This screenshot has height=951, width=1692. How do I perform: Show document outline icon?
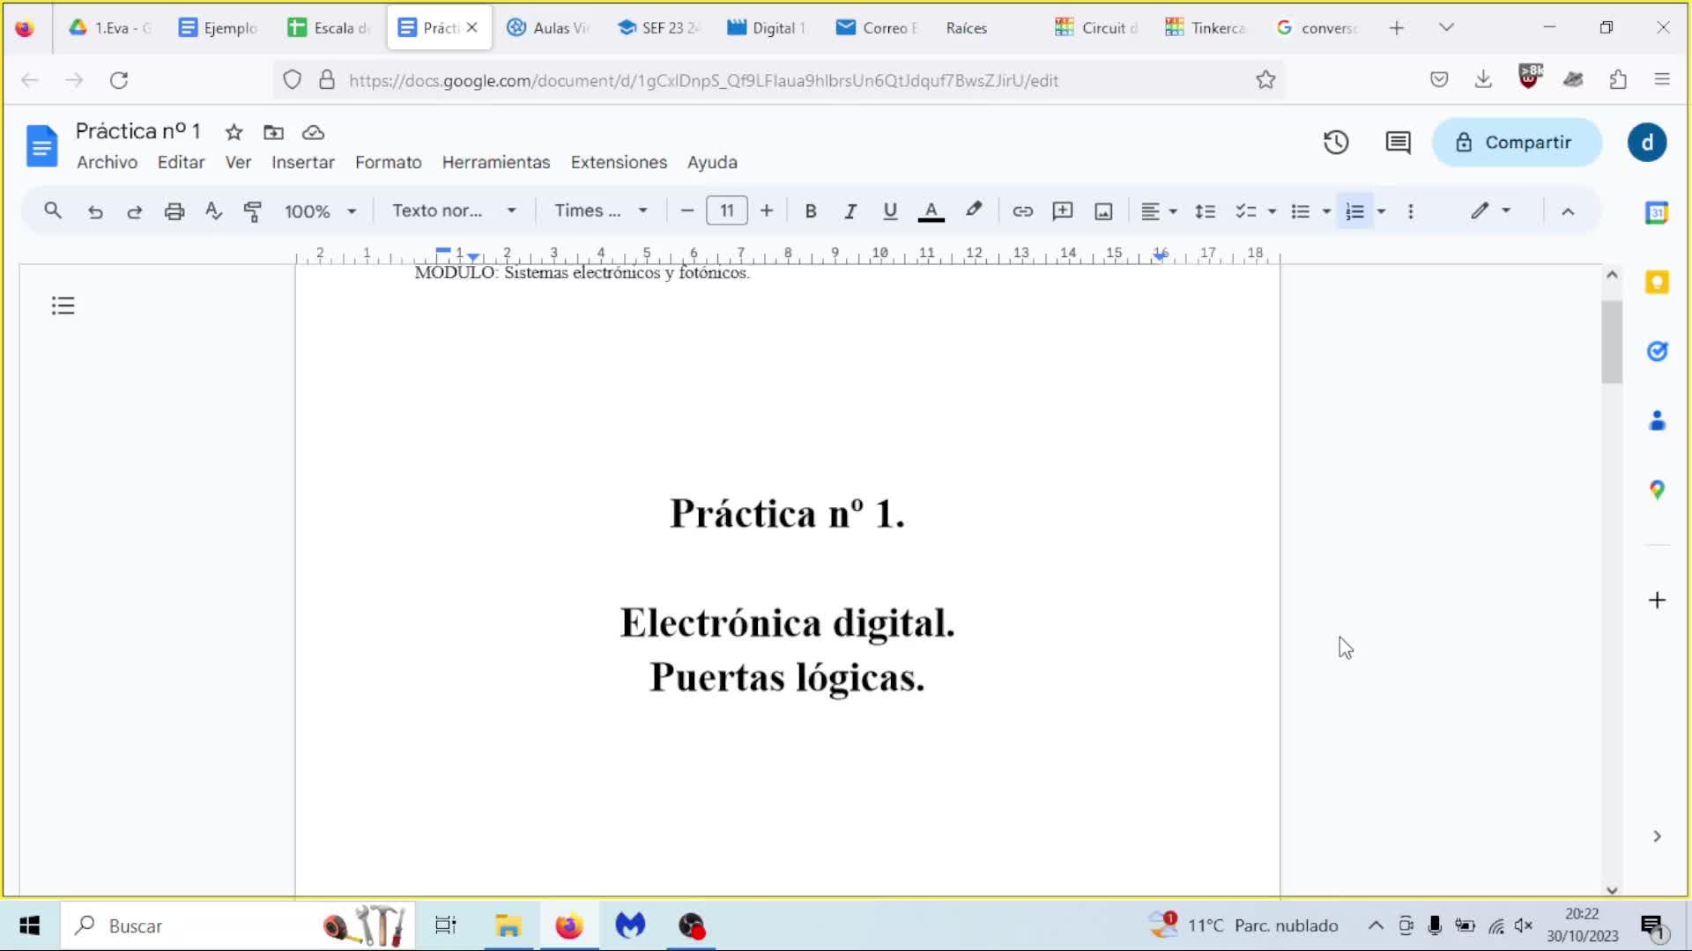(x=63, y=306)
